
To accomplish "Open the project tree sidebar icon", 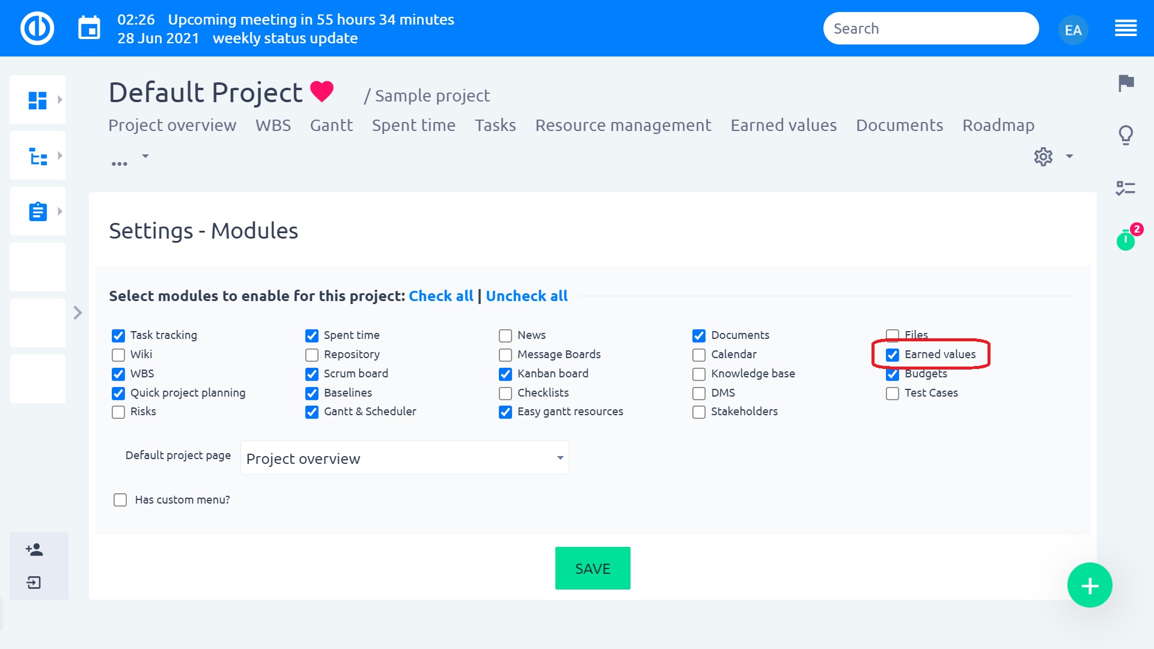I will [x=37, y=156].
